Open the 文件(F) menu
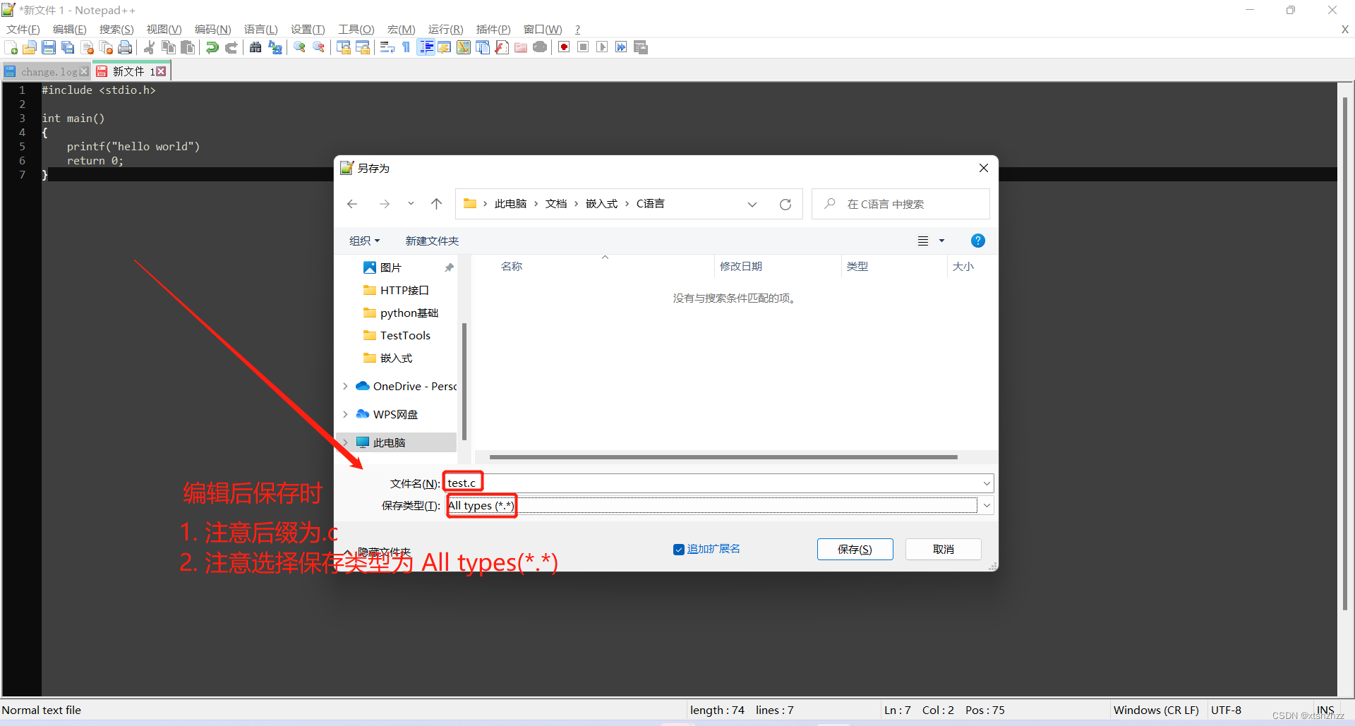1355x726 pixels. click(23, 29)
